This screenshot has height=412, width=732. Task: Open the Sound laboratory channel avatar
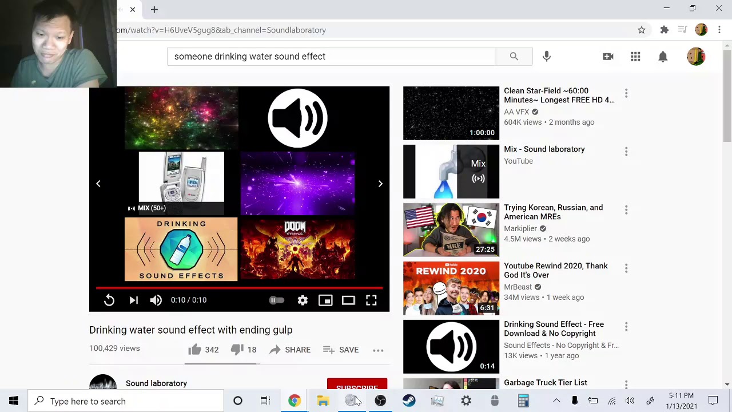103,382
